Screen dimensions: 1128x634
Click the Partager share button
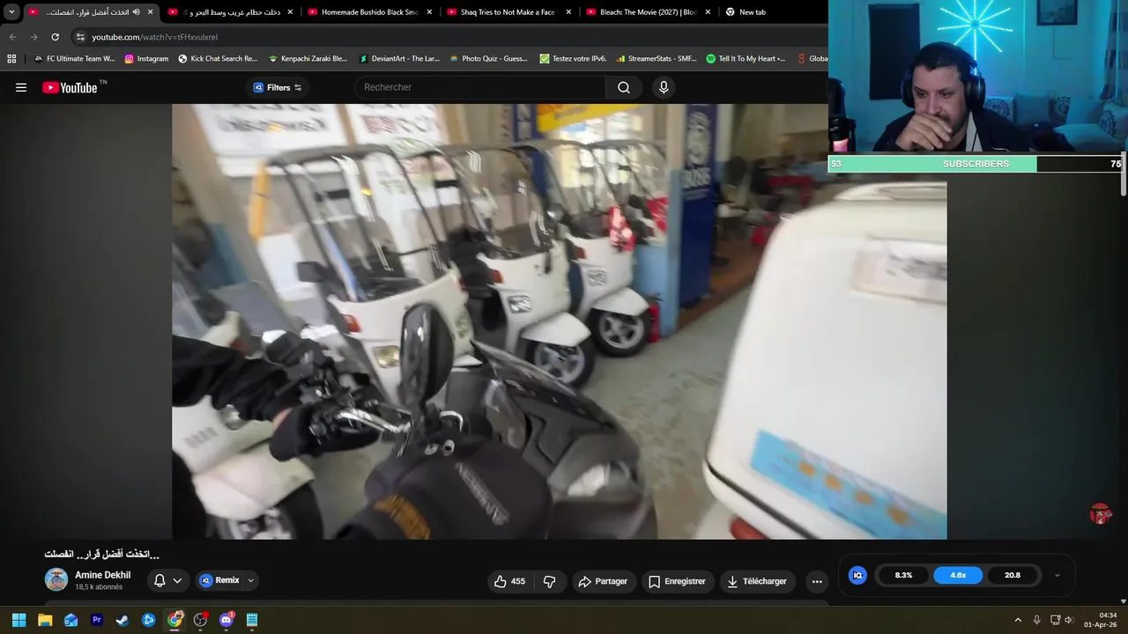point(603,581)
